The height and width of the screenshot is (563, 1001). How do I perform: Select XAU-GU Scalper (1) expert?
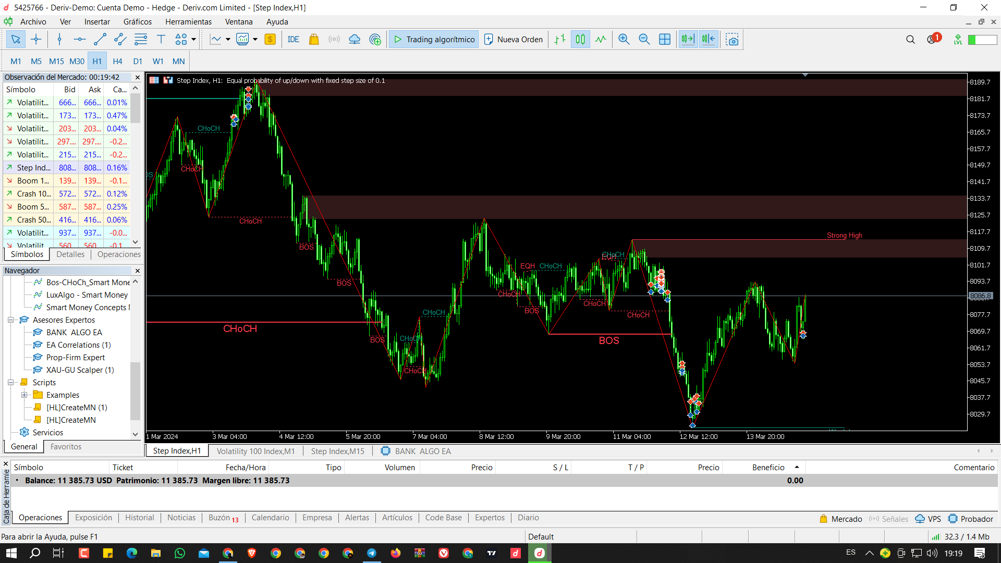tap(80, 370)
